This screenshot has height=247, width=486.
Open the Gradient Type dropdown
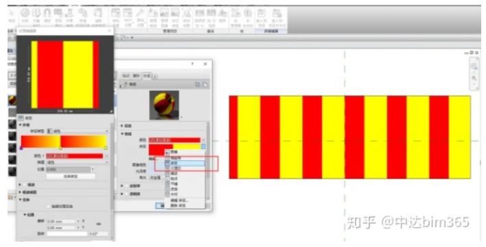[x=78, y=131]
